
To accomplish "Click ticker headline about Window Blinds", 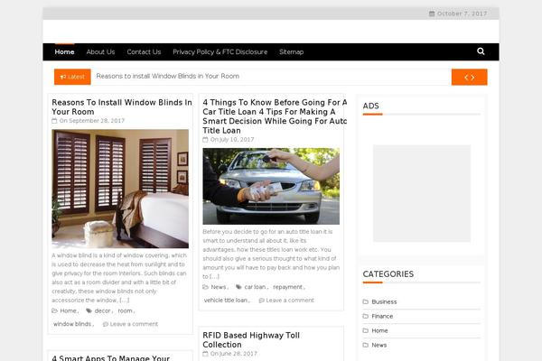I will 168,76.
